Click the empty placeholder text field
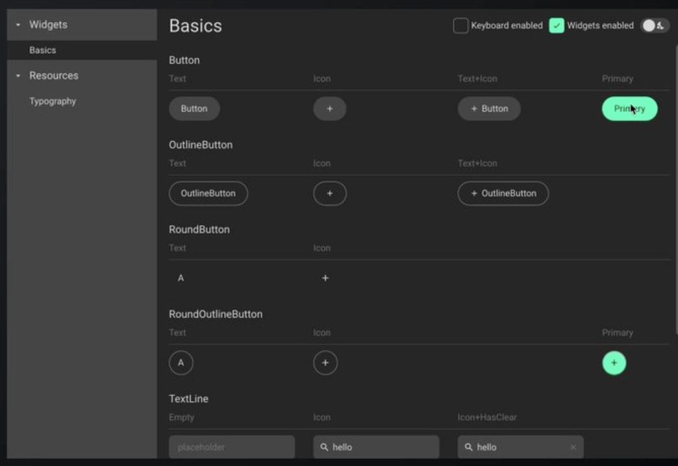The height and width of the screenshot is (466, 678). pyautogui.click(x=231, y=447)
